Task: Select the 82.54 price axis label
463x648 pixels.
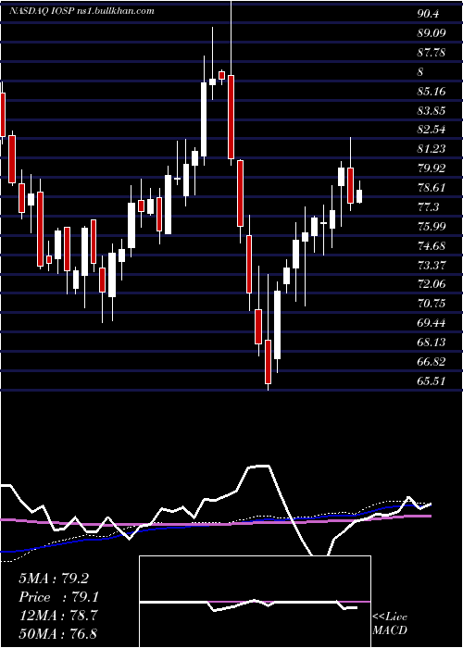Action: click(432, 130)
